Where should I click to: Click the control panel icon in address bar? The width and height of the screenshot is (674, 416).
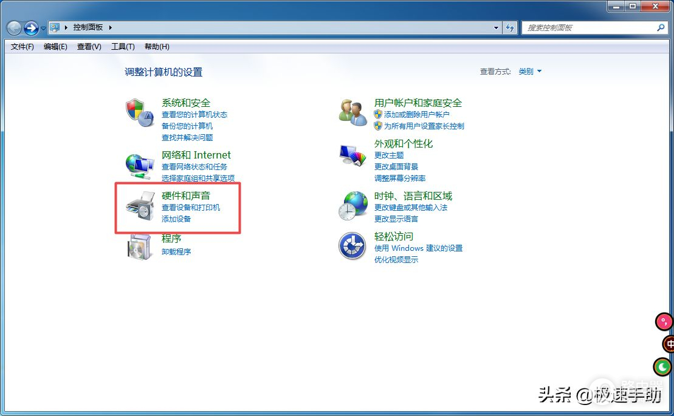coord(55,27)
